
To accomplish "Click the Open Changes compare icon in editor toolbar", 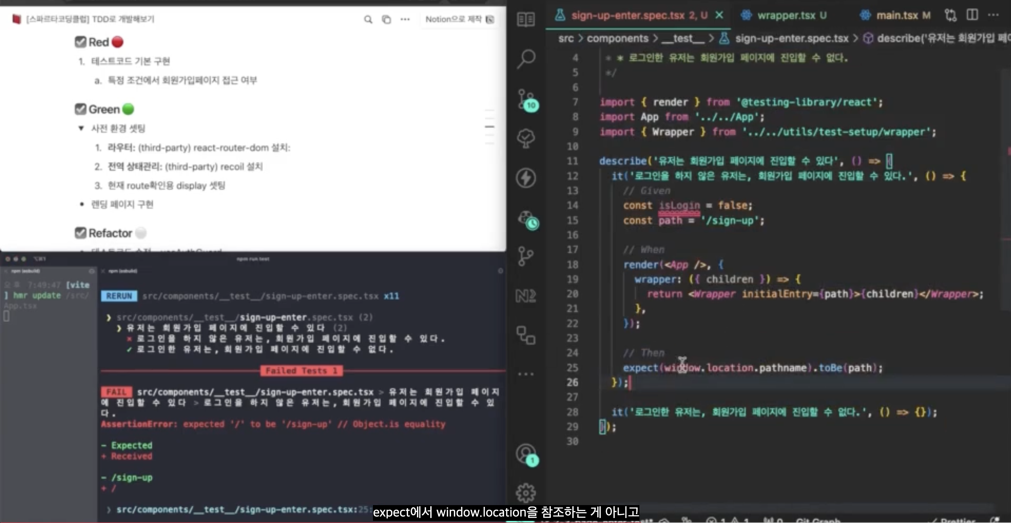I will pyautogui.click(x=951, y=15).
